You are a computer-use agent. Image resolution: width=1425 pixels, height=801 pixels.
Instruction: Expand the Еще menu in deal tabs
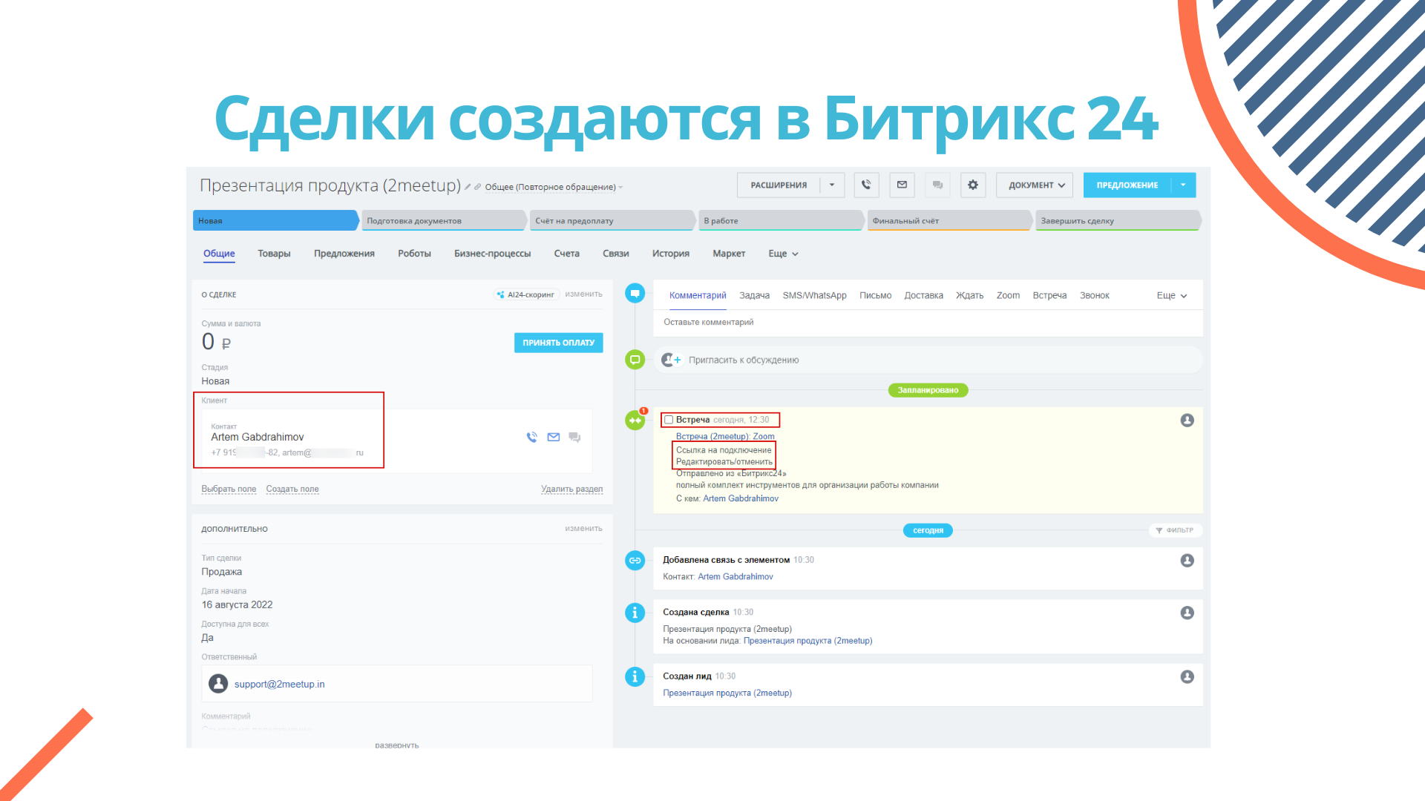[783, 254]
